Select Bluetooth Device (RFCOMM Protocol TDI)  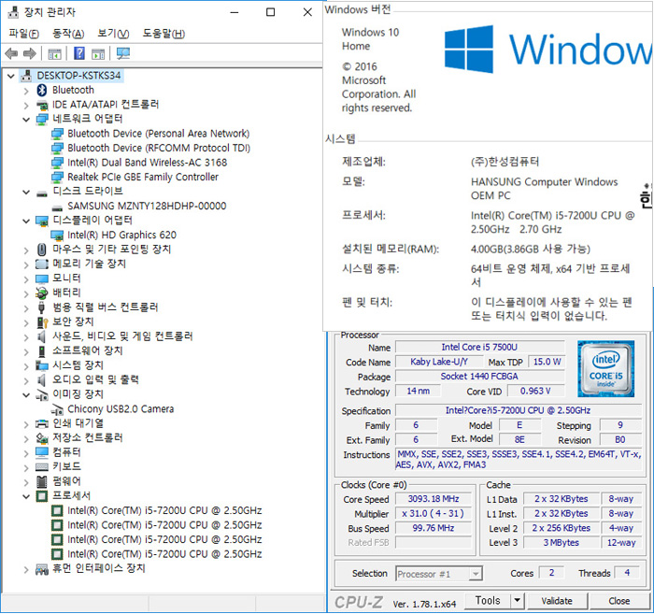[159, 149]
